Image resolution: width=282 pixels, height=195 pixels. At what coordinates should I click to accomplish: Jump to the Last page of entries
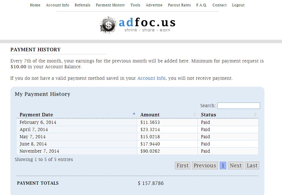[x=252, y=166]
